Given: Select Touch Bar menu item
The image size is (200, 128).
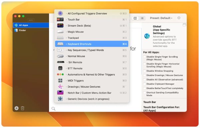Looking at the screenshot, I should point(92,20).
